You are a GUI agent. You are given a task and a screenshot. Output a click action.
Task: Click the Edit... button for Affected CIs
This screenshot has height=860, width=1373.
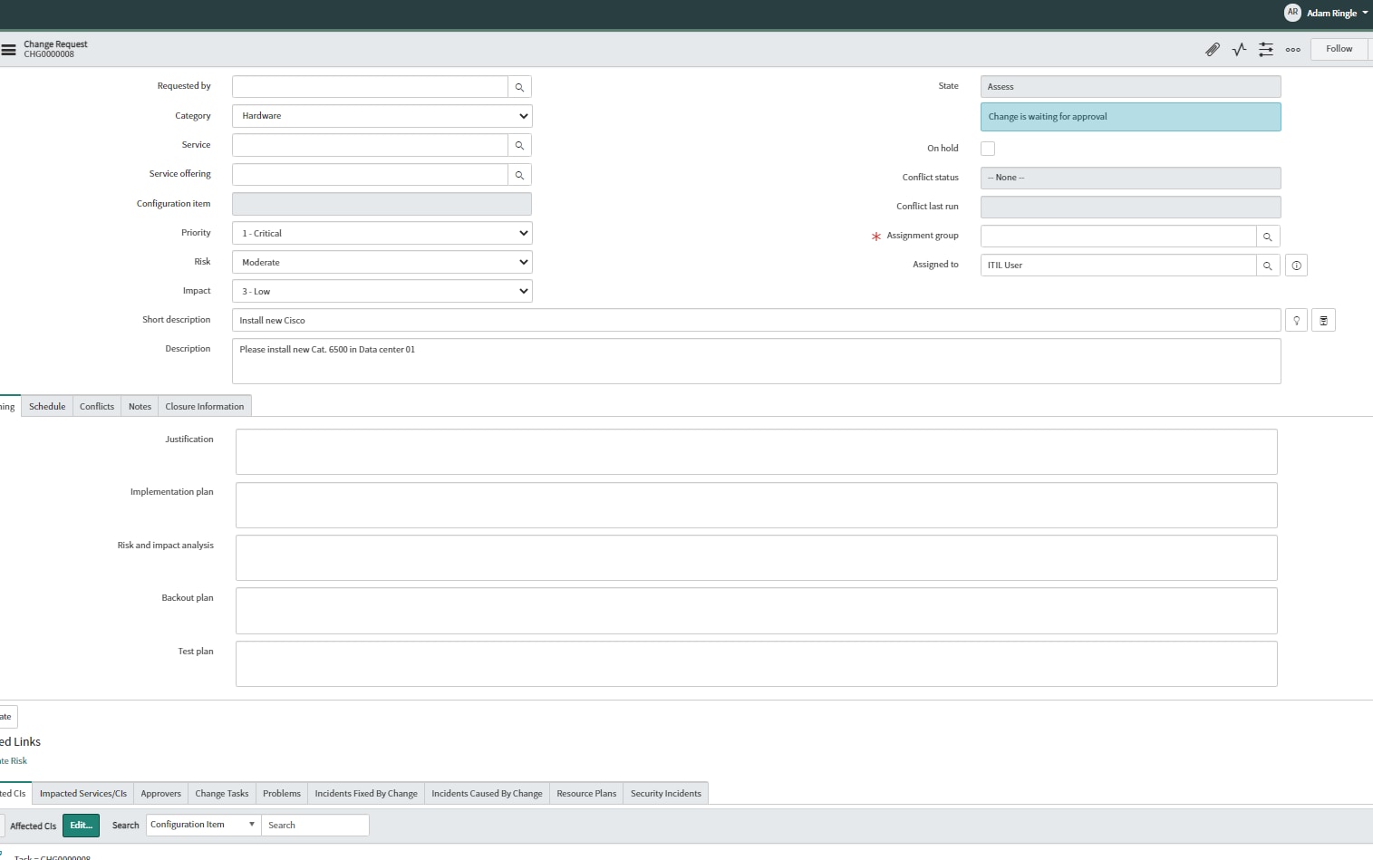pos(81,826)
